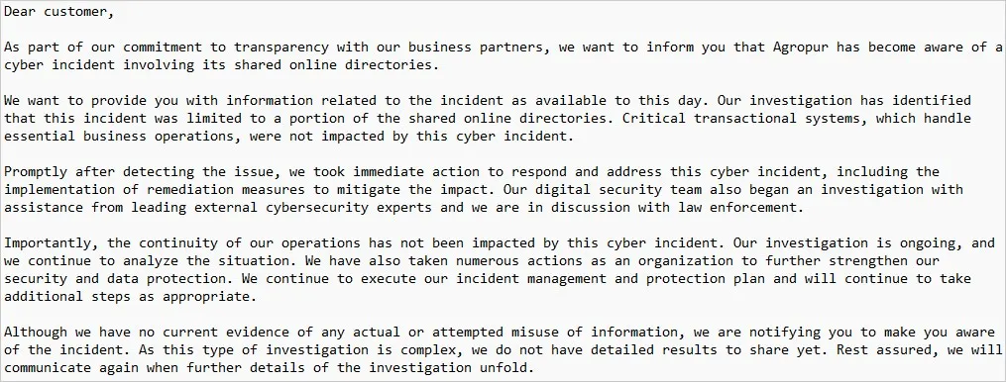Click the phrase "communicate again"
1006x382 pixels.
tap(71, 368)
